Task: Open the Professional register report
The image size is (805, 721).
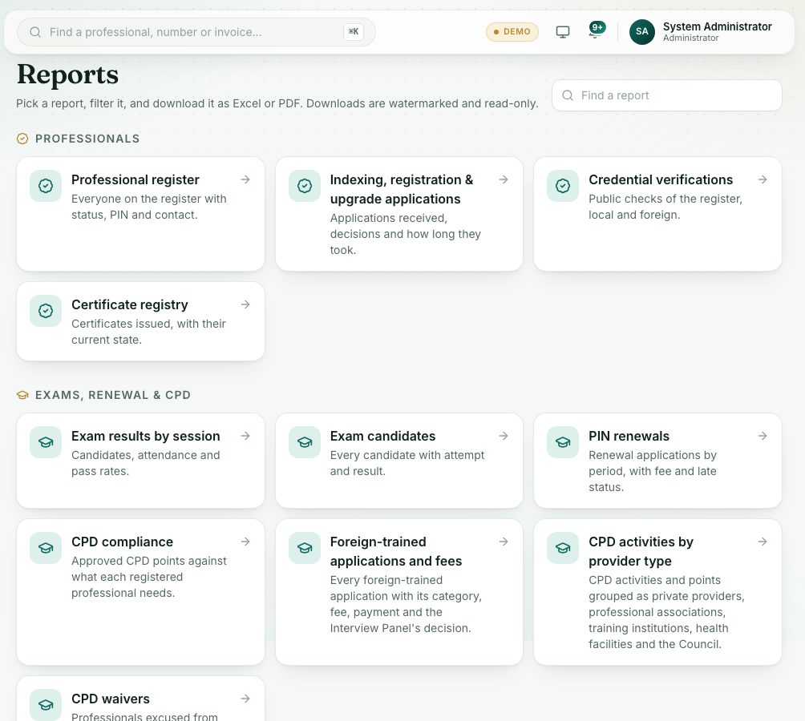Action: point(140,214)
